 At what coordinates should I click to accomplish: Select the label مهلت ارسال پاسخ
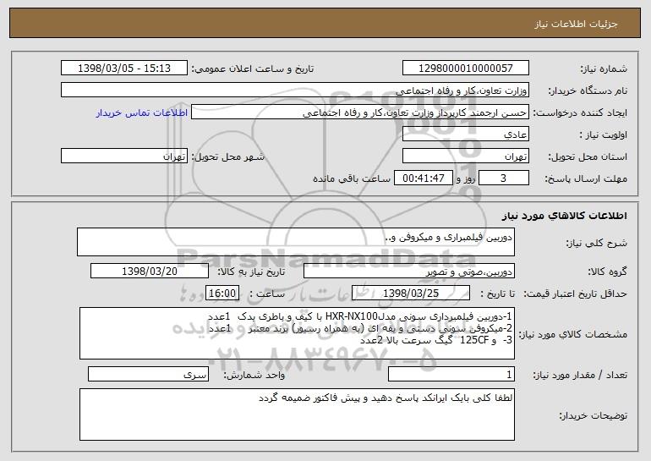coord(586,178)
